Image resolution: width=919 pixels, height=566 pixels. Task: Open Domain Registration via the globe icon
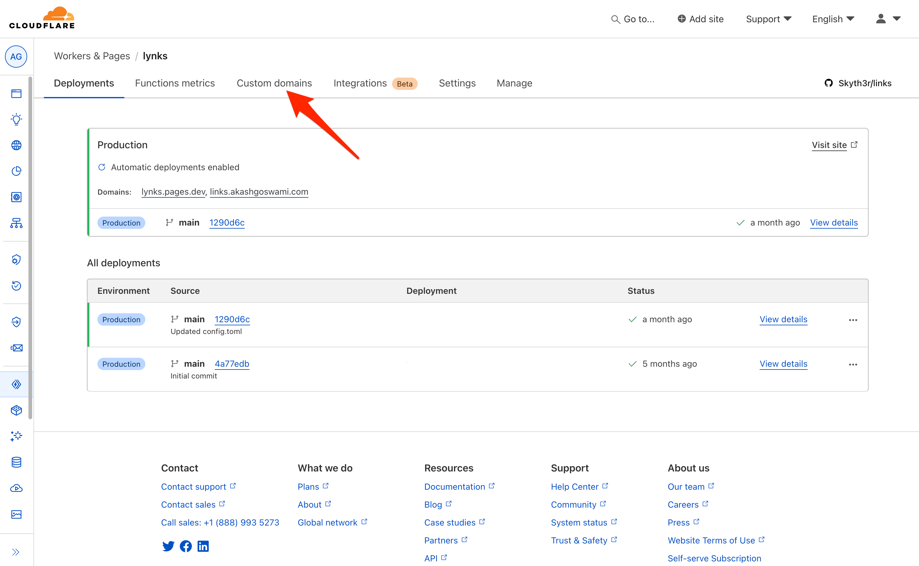[x=16, y=145]
